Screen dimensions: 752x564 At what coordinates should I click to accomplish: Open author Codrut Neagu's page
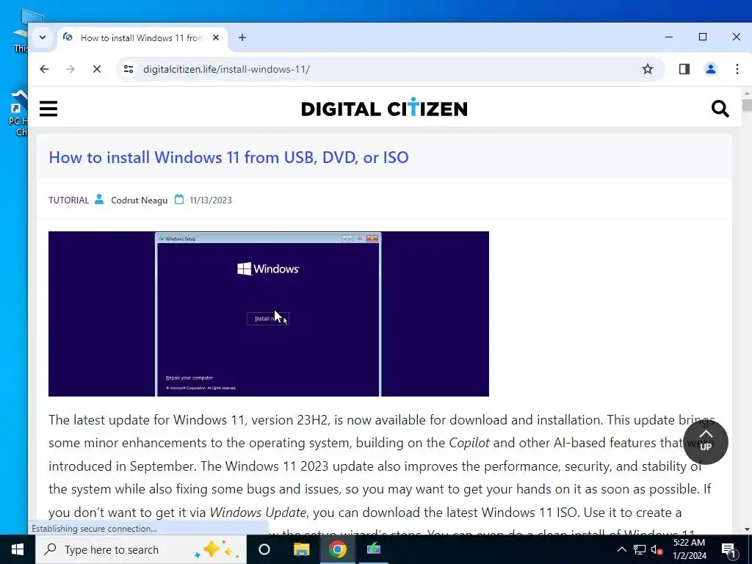(139, 200)
